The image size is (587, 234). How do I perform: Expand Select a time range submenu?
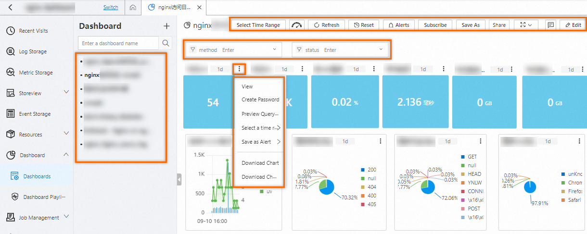click(260, 128)
